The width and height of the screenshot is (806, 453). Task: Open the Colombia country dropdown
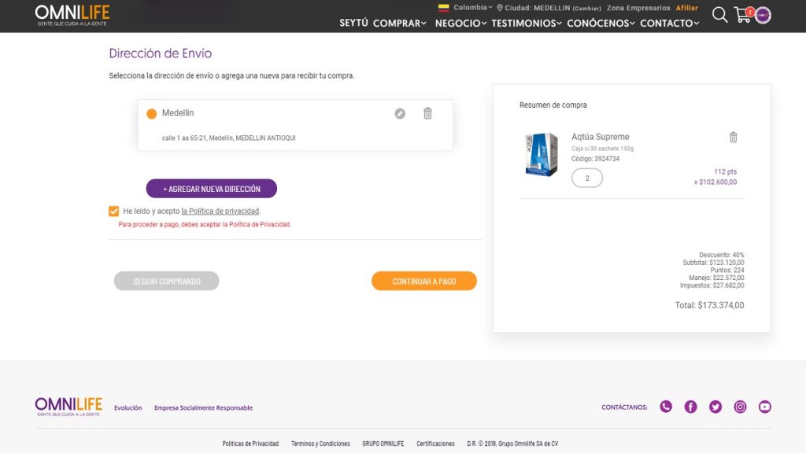[472, 8]
